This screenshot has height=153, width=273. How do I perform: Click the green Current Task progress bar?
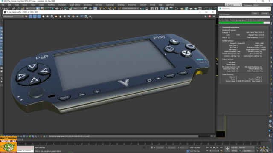point(244,23)
